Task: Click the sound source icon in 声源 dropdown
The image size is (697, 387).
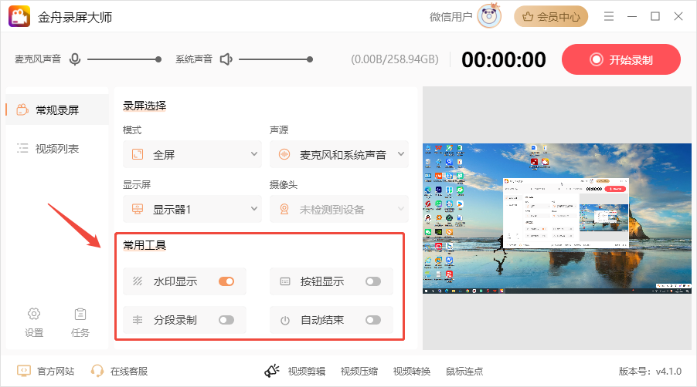Action: point(284,154)
